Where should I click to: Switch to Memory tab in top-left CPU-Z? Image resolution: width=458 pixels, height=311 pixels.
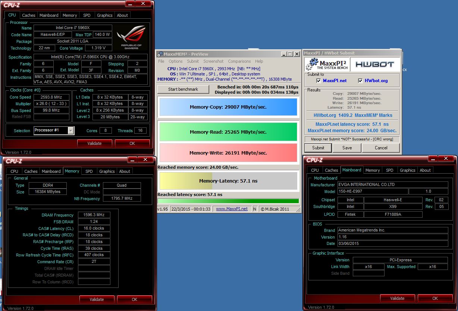tap(70, 15)
